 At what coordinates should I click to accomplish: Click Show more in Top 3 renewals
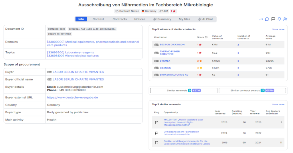[278, 104]
